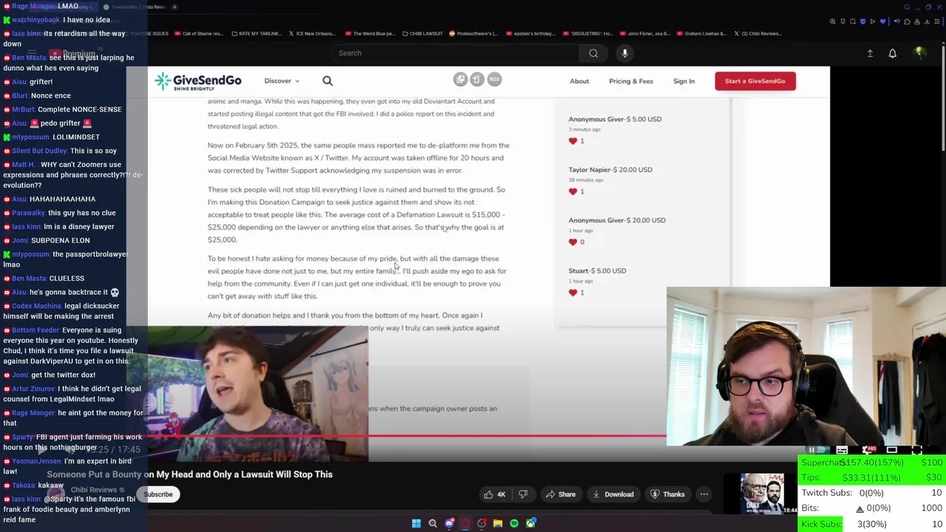Subscribe to Chibi Reviews channel
The width and height of the screenshot is (946, 532).
(158, 494)
